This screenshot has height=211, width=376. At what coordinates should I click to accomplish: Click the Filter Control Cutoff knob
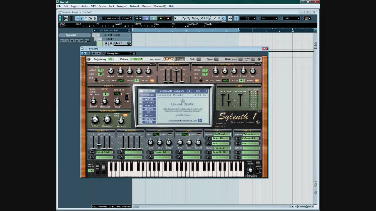coord(95,120)
